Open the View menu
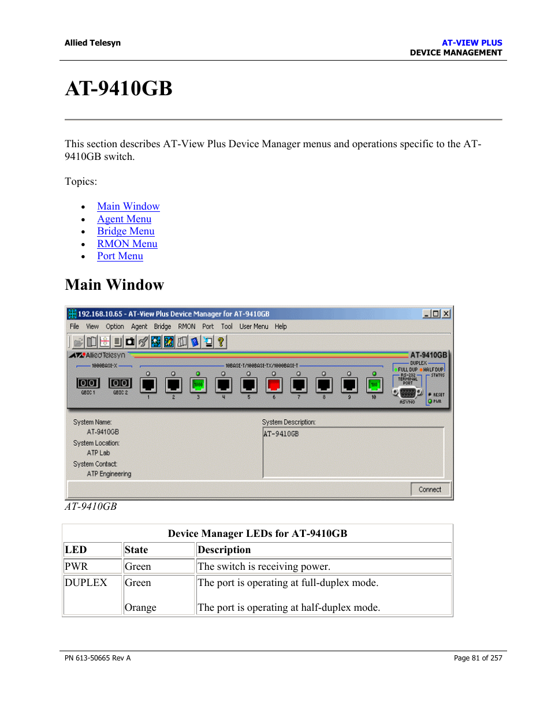Image resolution: width=551 pixels, height=713 pixels. tap(92, 327)
